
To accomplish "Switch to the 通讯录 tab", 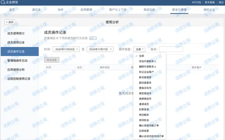I will (36, 10).
